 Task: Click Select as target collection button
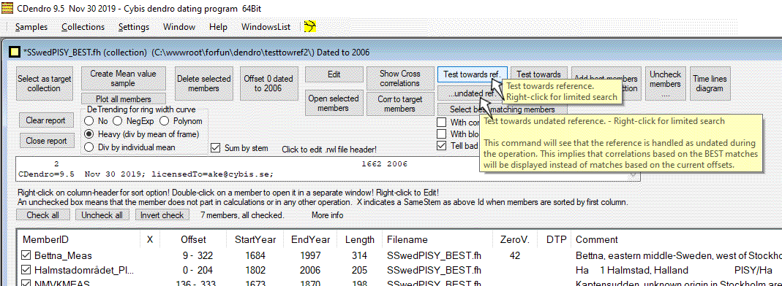pyautogui.click(x=45, y=84)
